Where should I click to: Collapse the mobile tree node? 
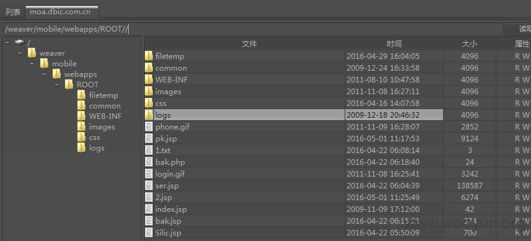coord(32,63)
